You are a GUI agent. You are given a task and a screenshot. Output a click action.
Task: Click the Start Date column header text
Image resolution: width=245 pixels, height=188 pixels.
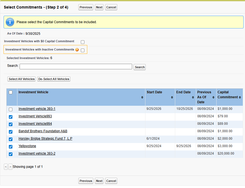pyautogui.click(x=155, y=92)
